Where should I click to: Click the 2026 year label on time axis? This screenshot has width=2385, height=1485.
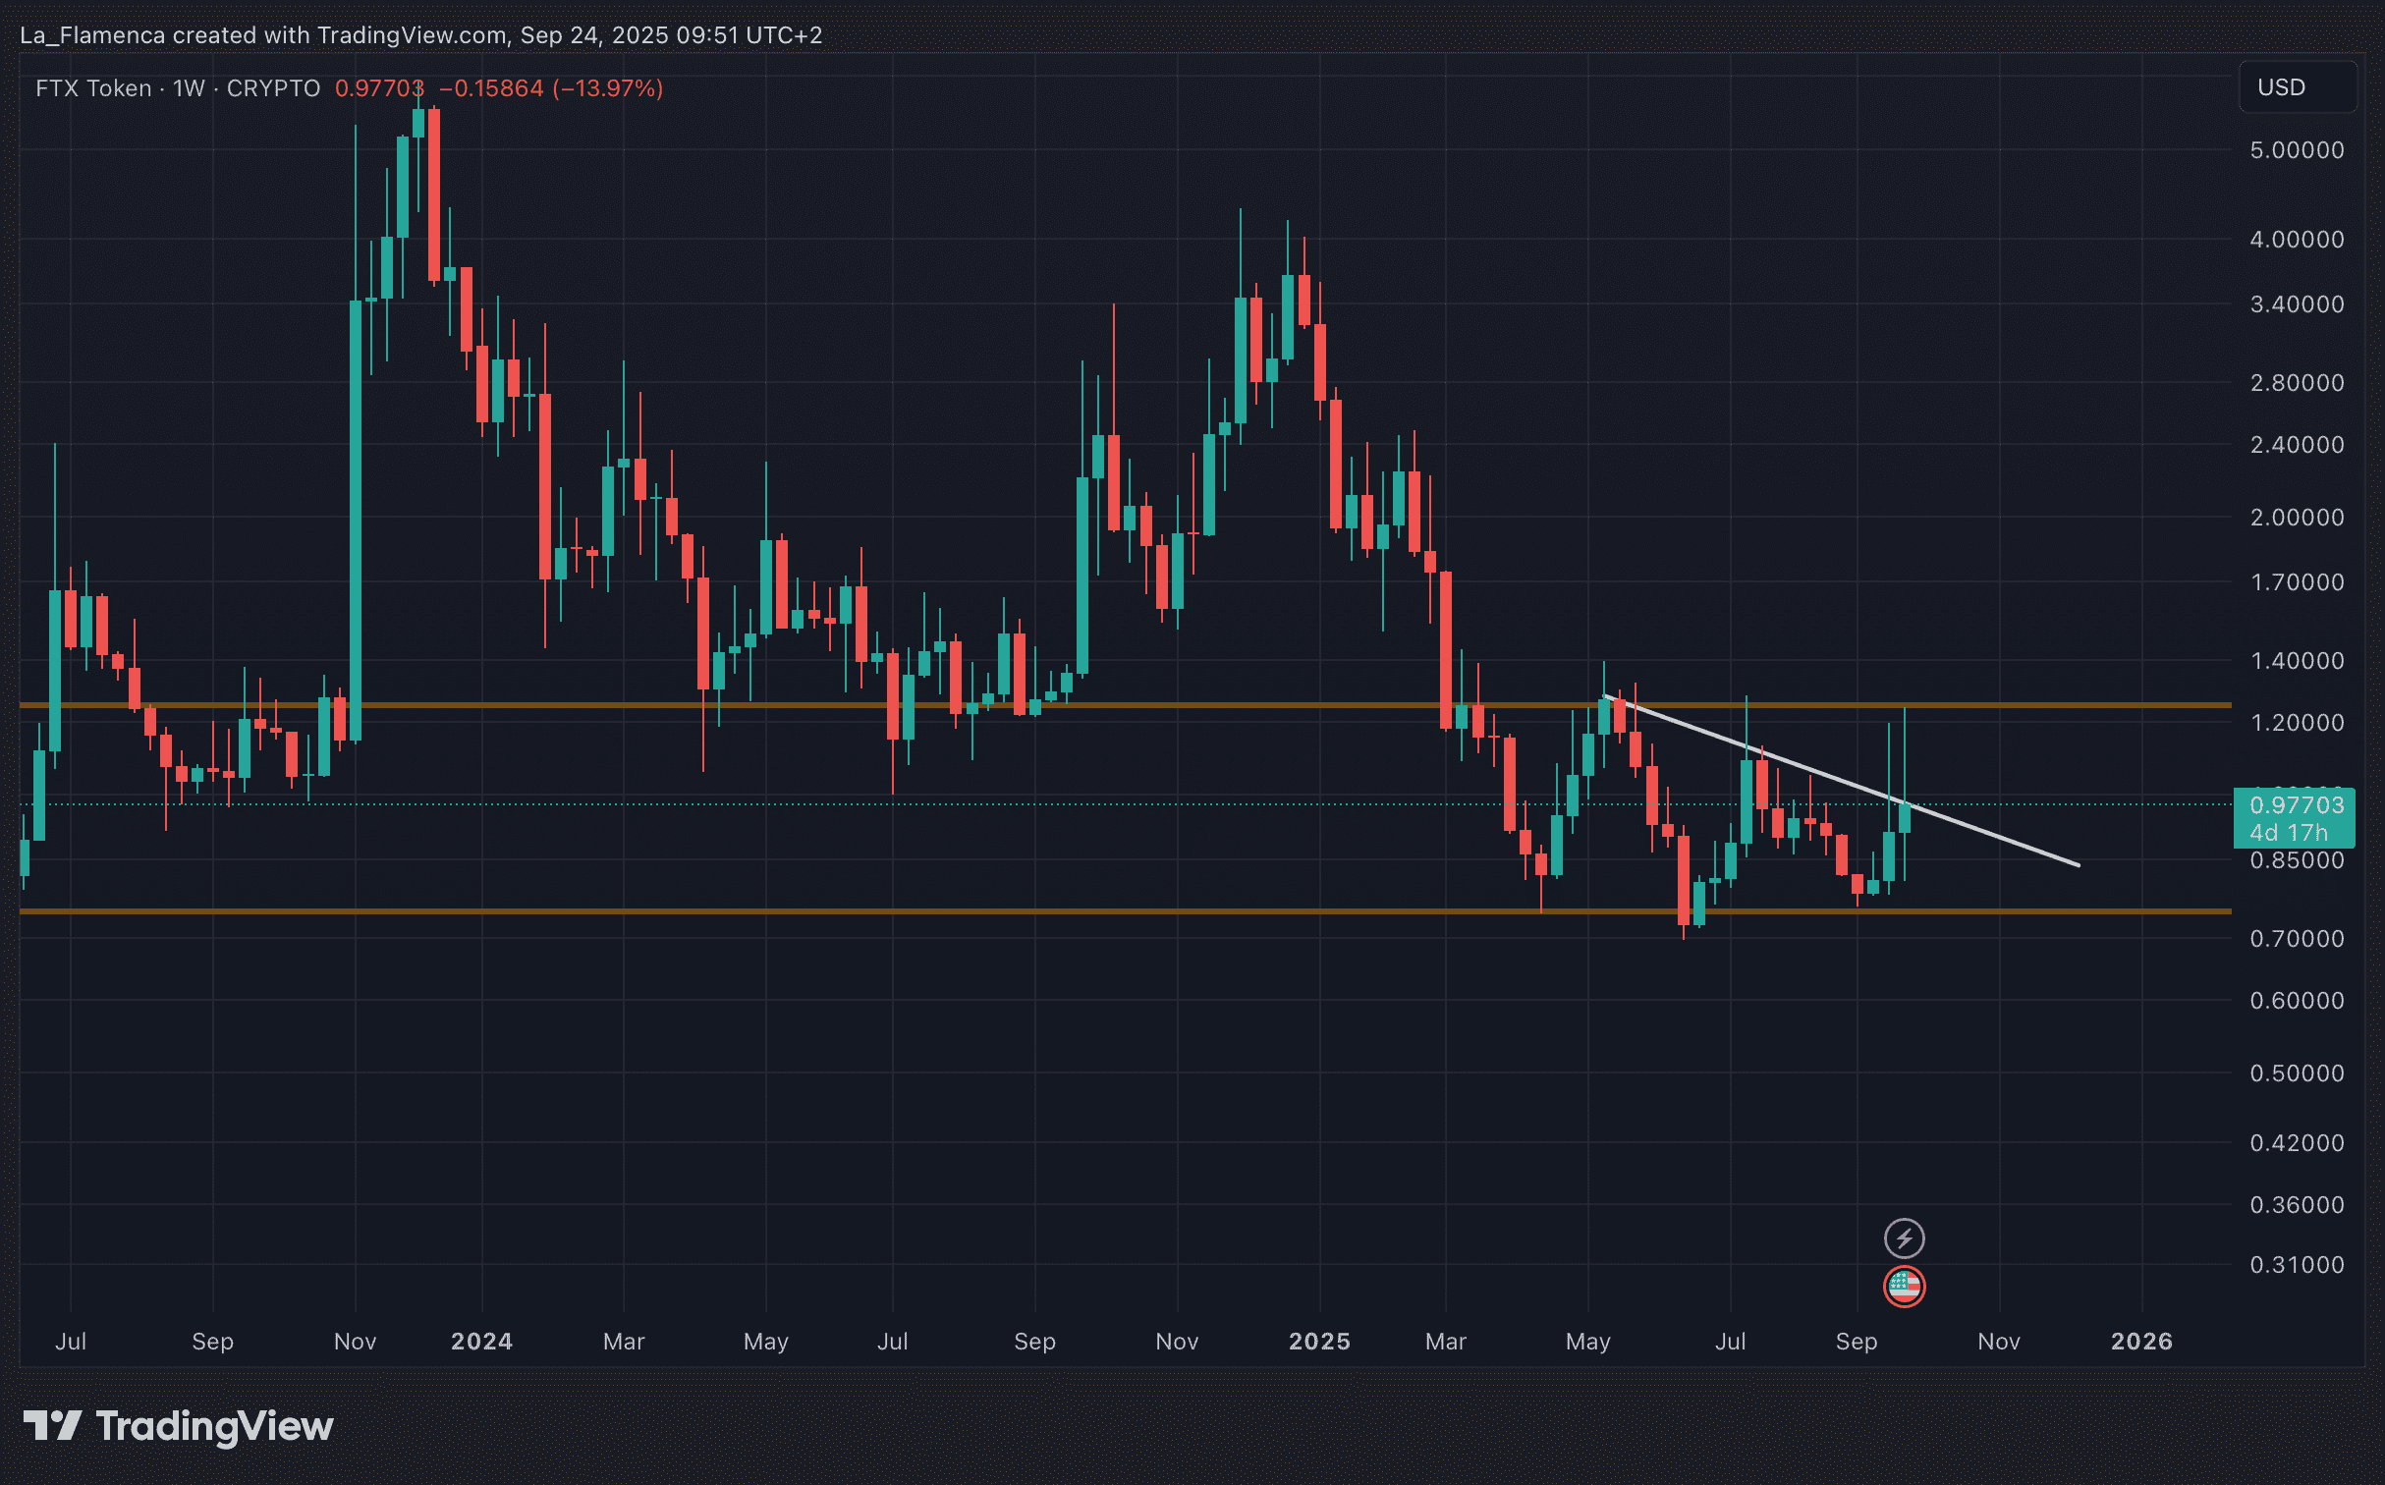pyautogui.click(x=2141, y=1342)
